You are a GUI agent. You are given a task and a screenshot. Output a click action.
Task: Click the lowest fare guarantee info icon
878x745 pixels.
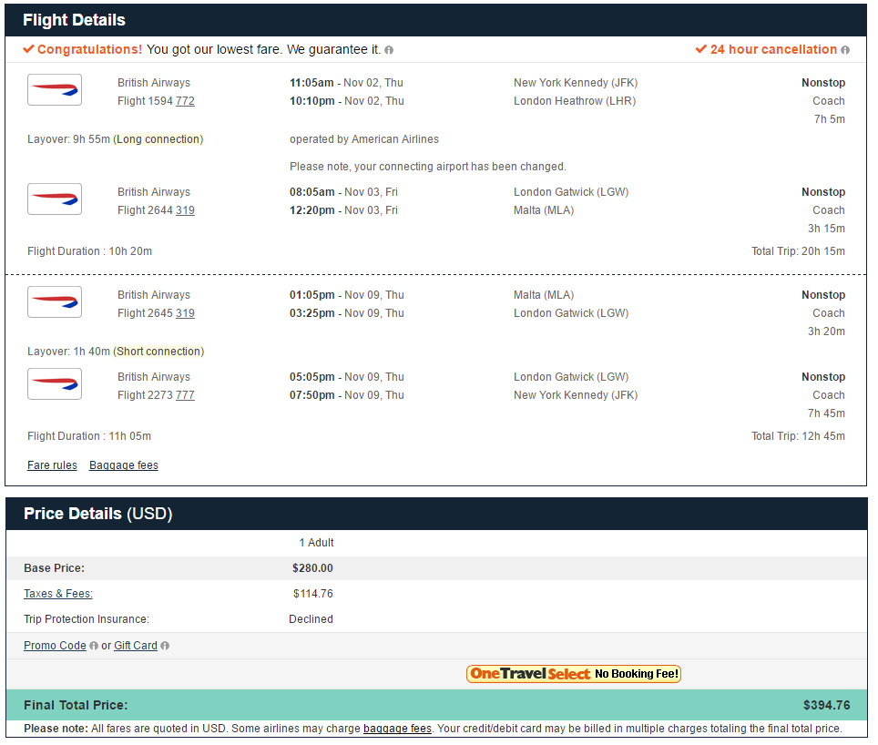(x=389, y=50)
